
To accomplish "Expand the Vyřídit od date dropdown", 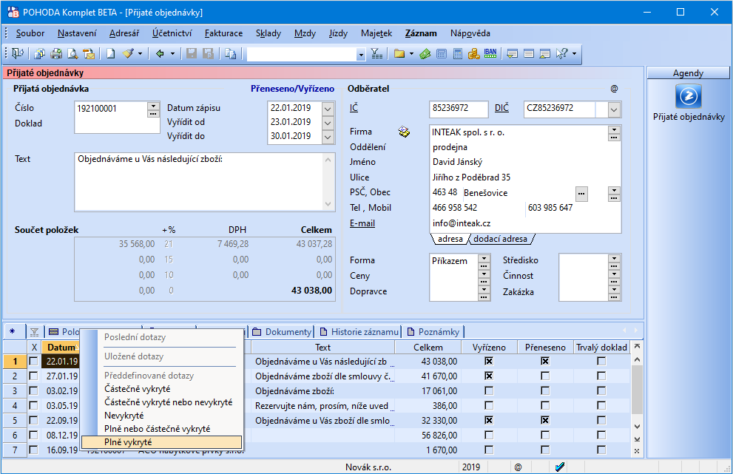I will (328, 123).
